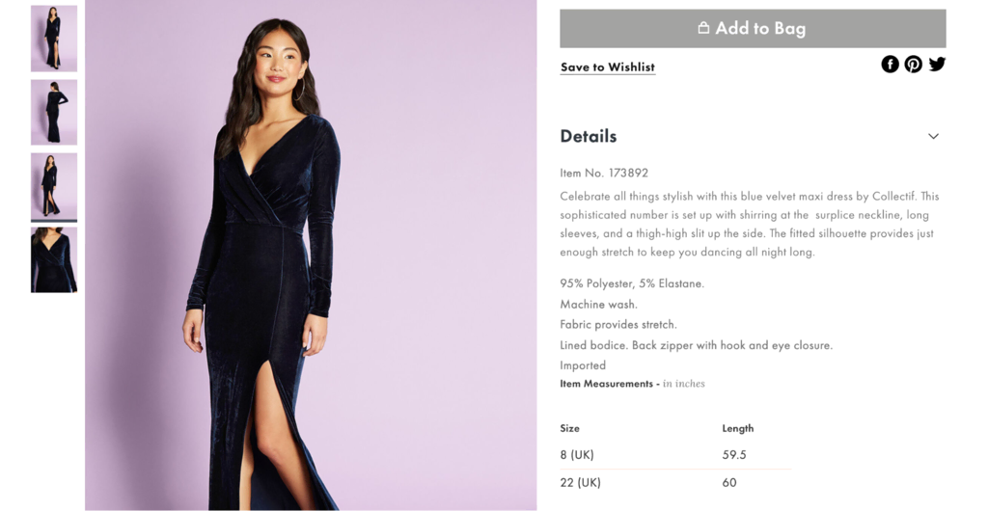This screenshot has height=511, width=988.
Task: Select the 8 (UK) size row
Action: tap(577, 455)
